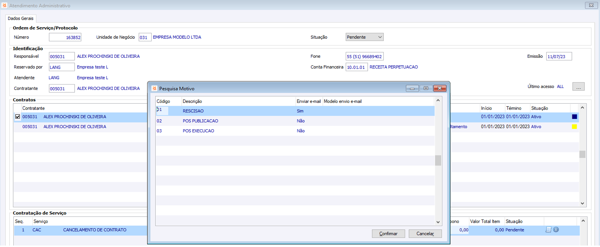The width and height of the screenshot is (600, 247).
Task: Click the Unidade de Negócio field 031
Action: click(x=145, y=37)
